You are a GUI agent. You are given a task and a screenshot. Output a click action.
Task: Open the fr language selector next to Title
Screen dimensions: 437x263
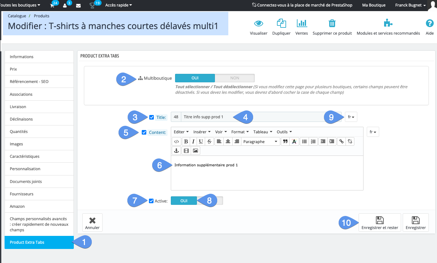coord(351,117)
